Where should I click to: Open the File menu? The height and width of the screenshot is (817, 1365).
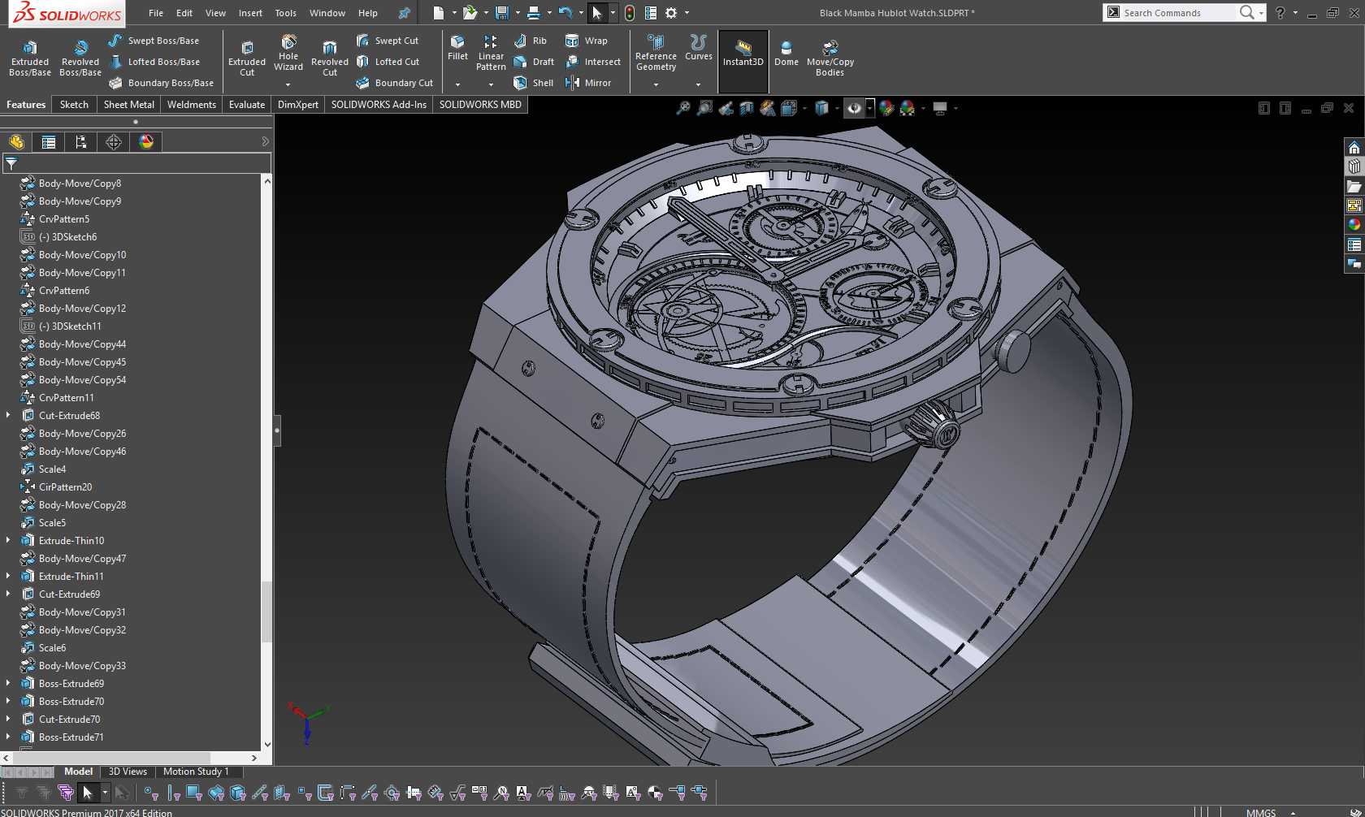click(156, 13)
